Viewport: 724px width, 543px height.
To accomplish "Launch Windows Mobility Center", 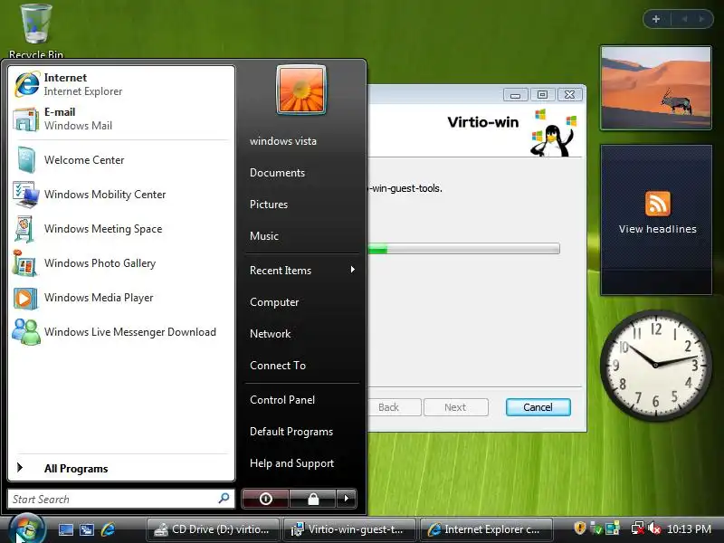I will [121, 195].
